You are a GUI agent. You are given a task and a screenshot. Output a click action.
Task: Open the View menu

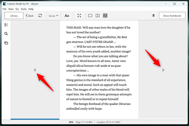(11, 9)
